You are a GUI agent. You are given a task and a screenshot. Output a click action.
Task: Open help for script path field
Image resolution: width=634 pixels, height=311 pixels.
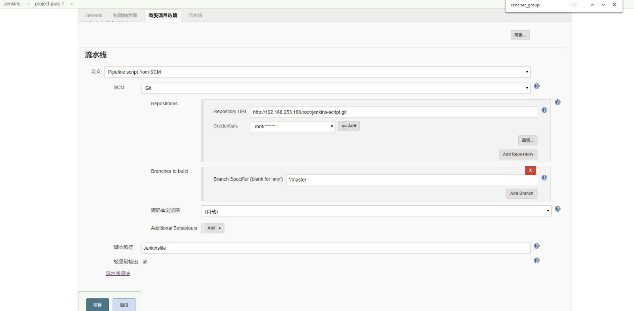[537, 246]
